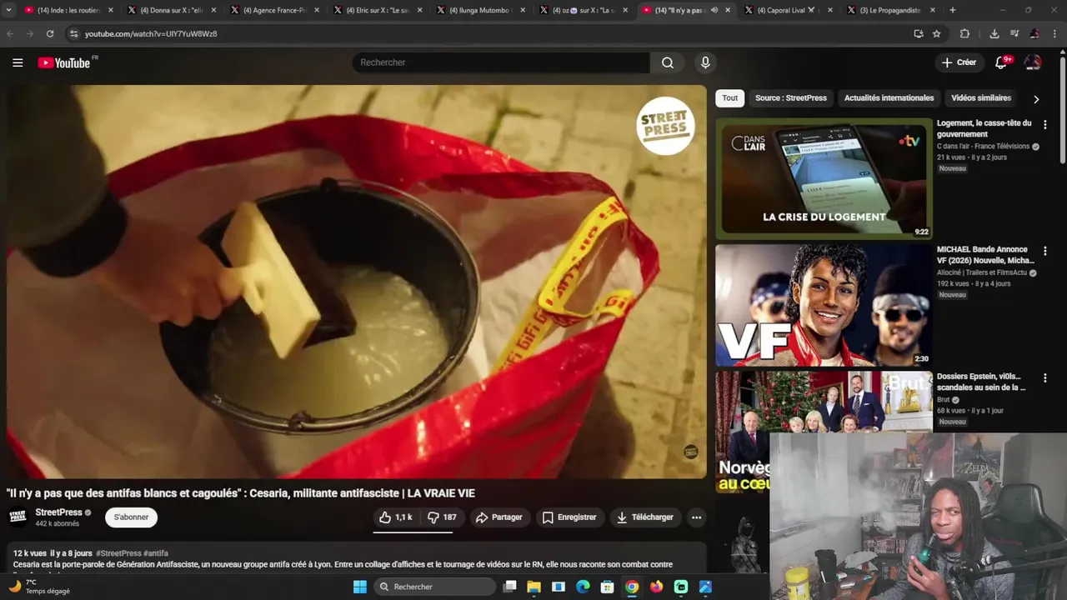The width and height of the screenshot is (1067, 600).
Task: Select the Source : StreetPress chip
Action: pyautogui.click(x=791, y=97)
